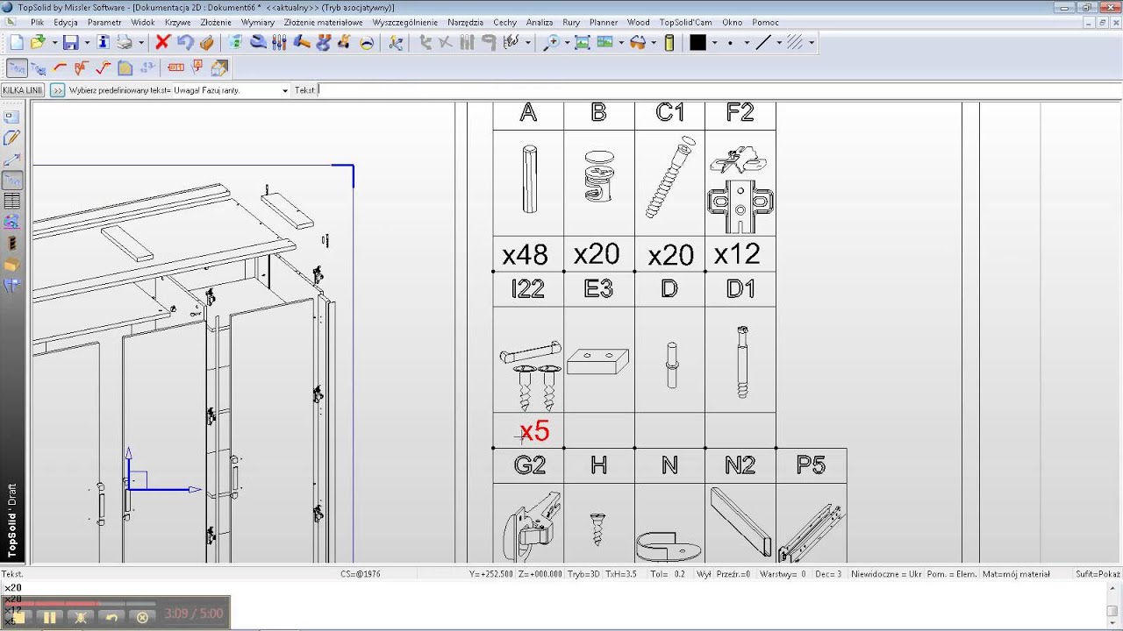Click the >> button beside KILKA LINII
The height and width of the screenshot is (631, 1123).
(x=58, y=90)
